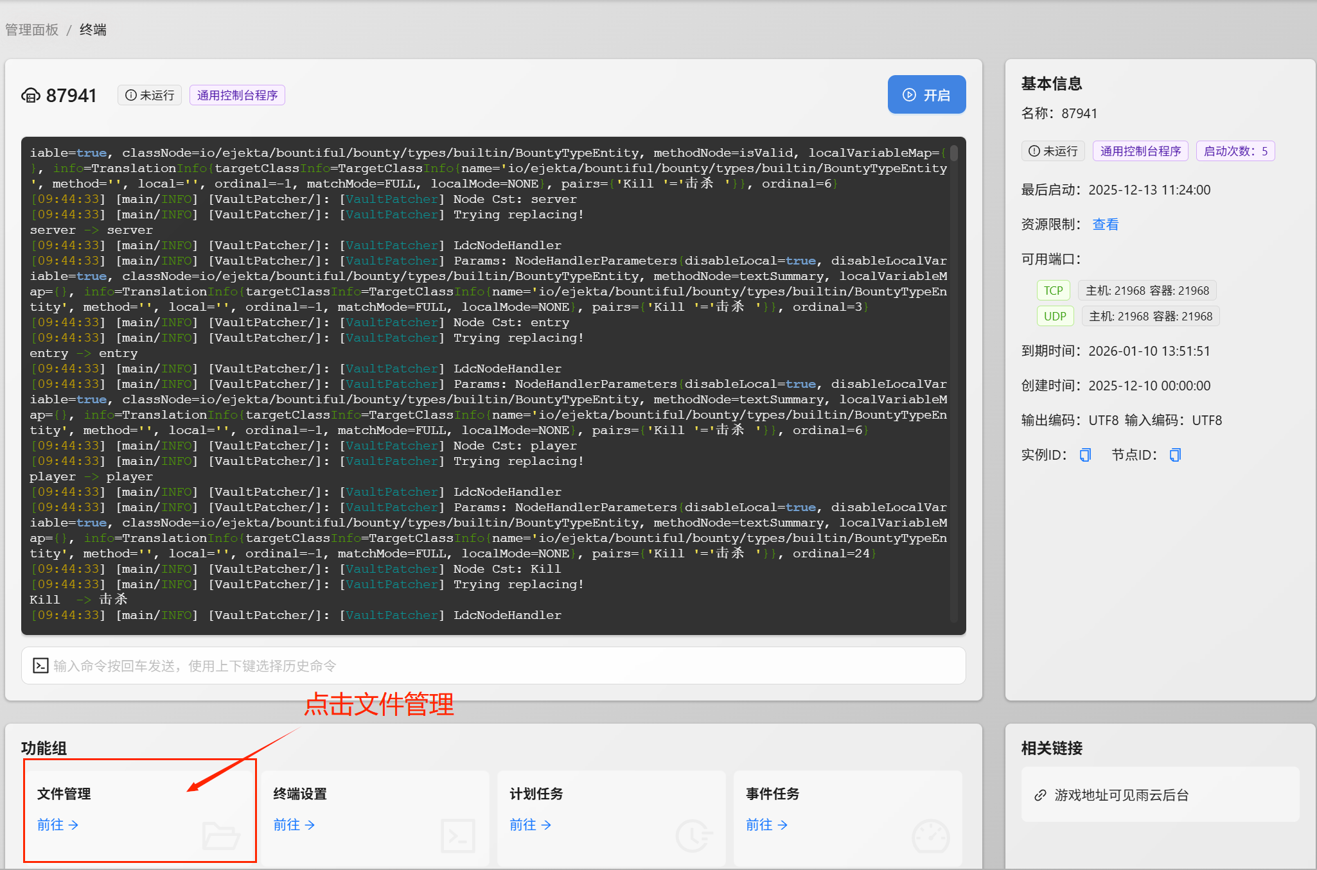
Task: Open 前往 link under 文件管理
Action: click(58, 825)
